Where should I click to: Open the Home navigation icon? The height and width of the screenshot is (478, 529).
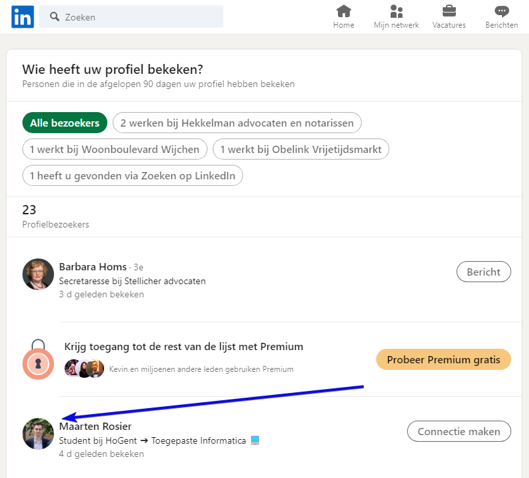click(x=343, y=11)
